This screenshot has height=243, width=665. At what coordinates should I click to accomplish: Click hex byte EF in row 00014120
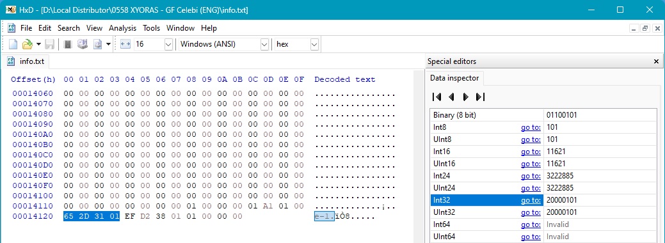[x=130, y=216]
